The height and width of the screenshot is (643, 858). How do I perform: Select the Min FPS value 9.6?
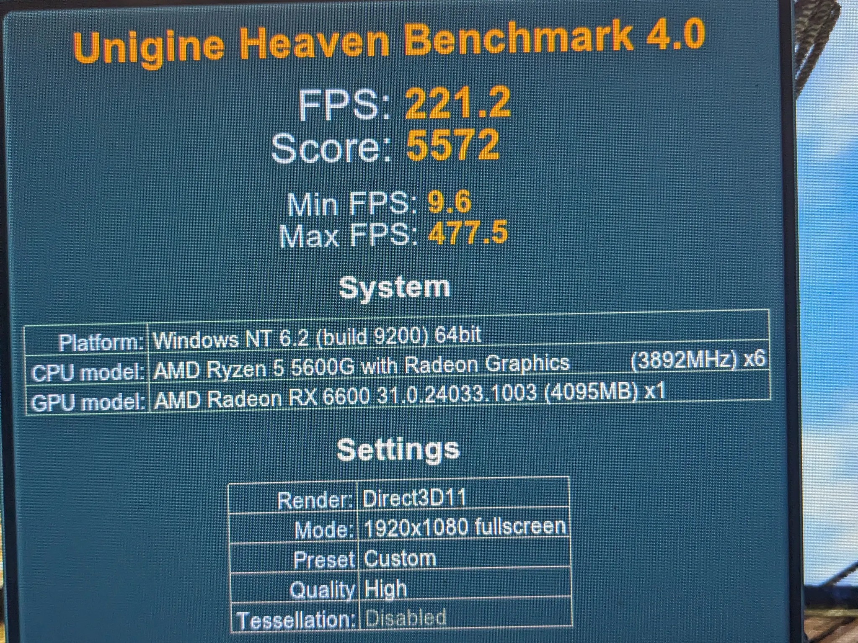(450, 202)
